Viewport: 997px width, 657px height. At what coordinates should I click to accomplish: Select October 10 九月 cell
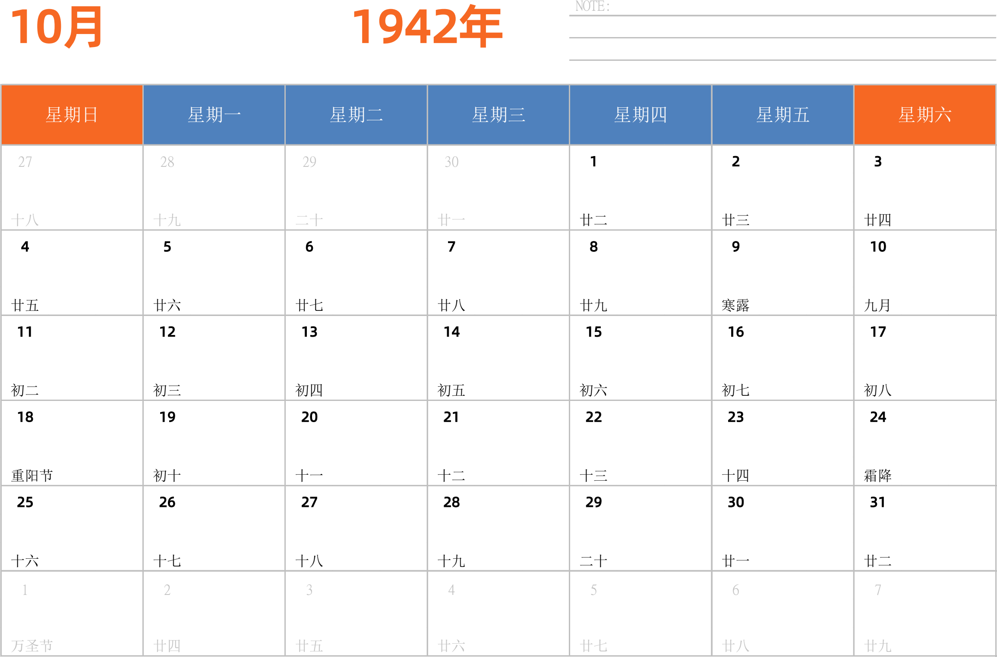click(924, 273)
